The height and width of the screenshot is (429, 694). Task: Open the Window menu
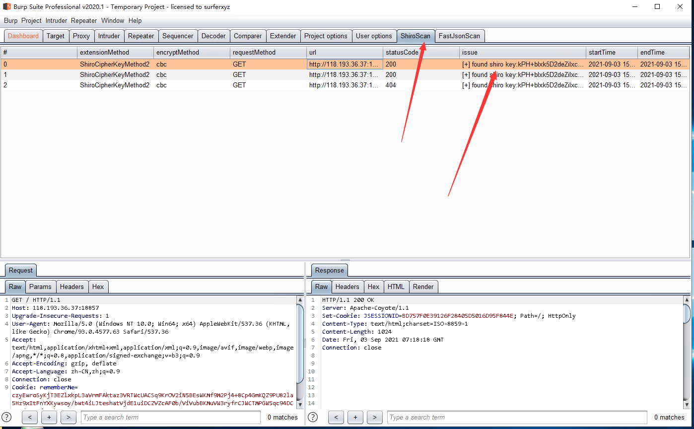point(113,21)
